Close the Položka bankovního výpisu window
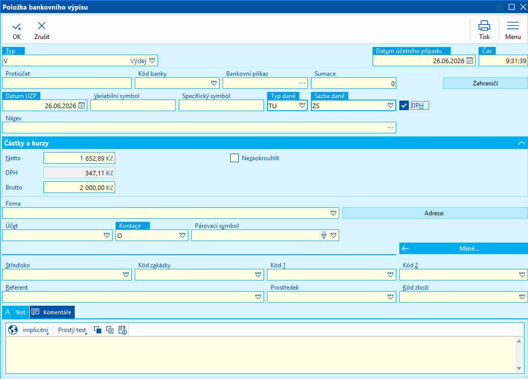Screen dimensions: 528x379 [x=523, y=7]
